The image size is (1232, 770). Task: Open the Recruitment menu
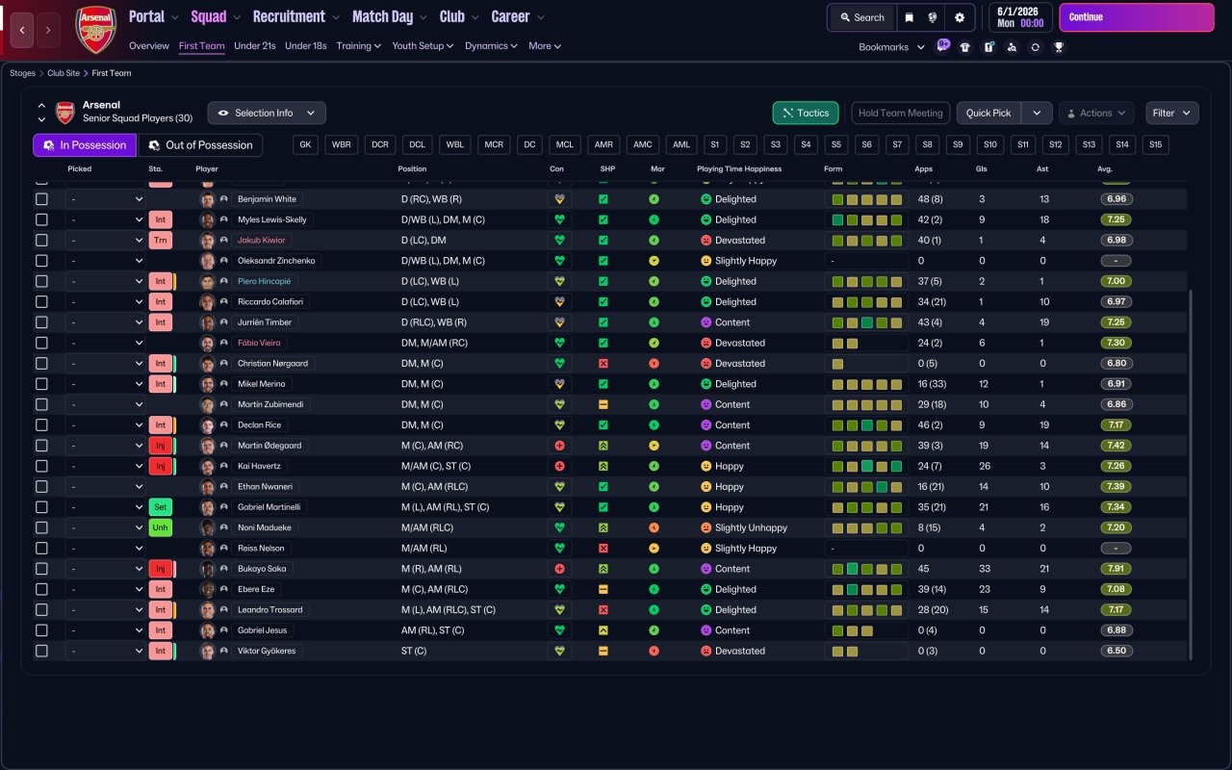point(296,16)
